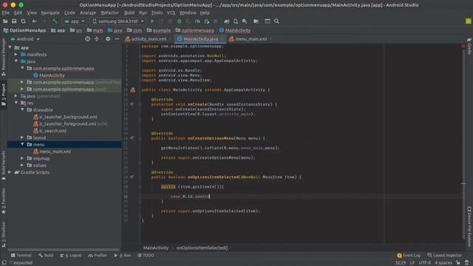Open the VCS menu
The image size is (473, 266).
click(x=171, y=13)
